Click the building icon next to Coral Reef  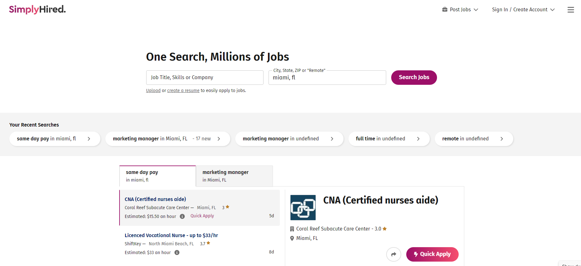[292, 229]
